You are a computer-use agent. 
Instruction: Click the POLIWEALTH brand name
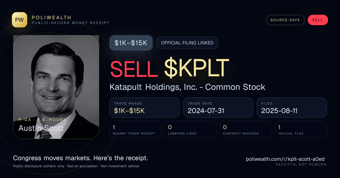52,18
